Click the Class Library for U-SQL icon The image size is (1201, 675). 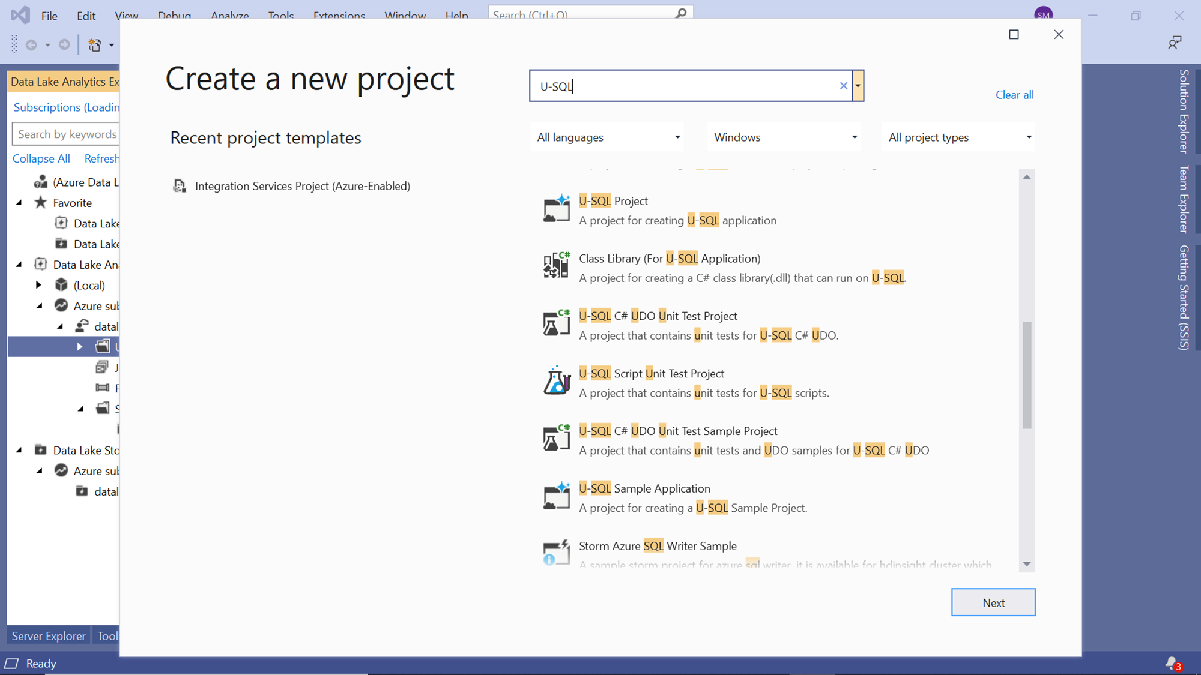pyautogui.click(x=556, y=266)
